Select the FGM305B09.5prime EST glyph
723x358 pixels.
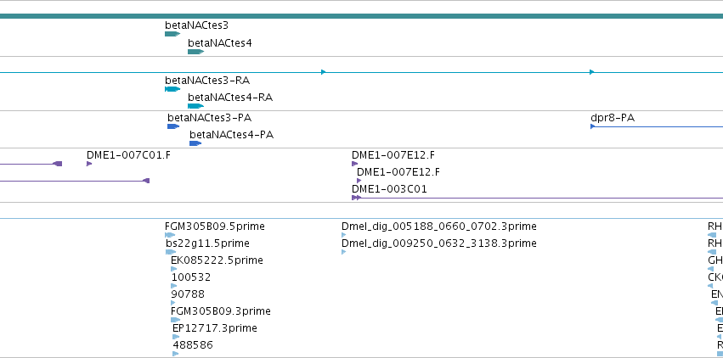point(170,235)
